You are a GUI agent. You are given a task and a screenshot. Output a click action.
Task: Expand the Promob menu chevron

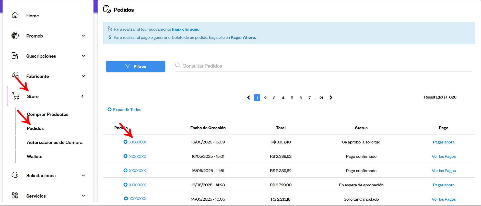click(83, 35)
